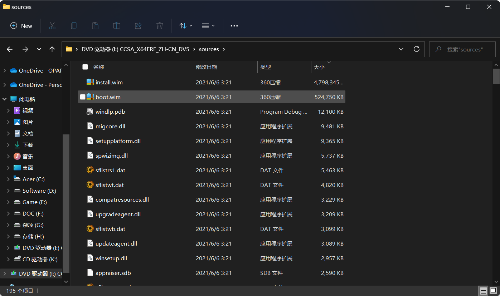The image size is (500, 296).
Task: Select the install.wim file icon
Action: tap(90, 82)
